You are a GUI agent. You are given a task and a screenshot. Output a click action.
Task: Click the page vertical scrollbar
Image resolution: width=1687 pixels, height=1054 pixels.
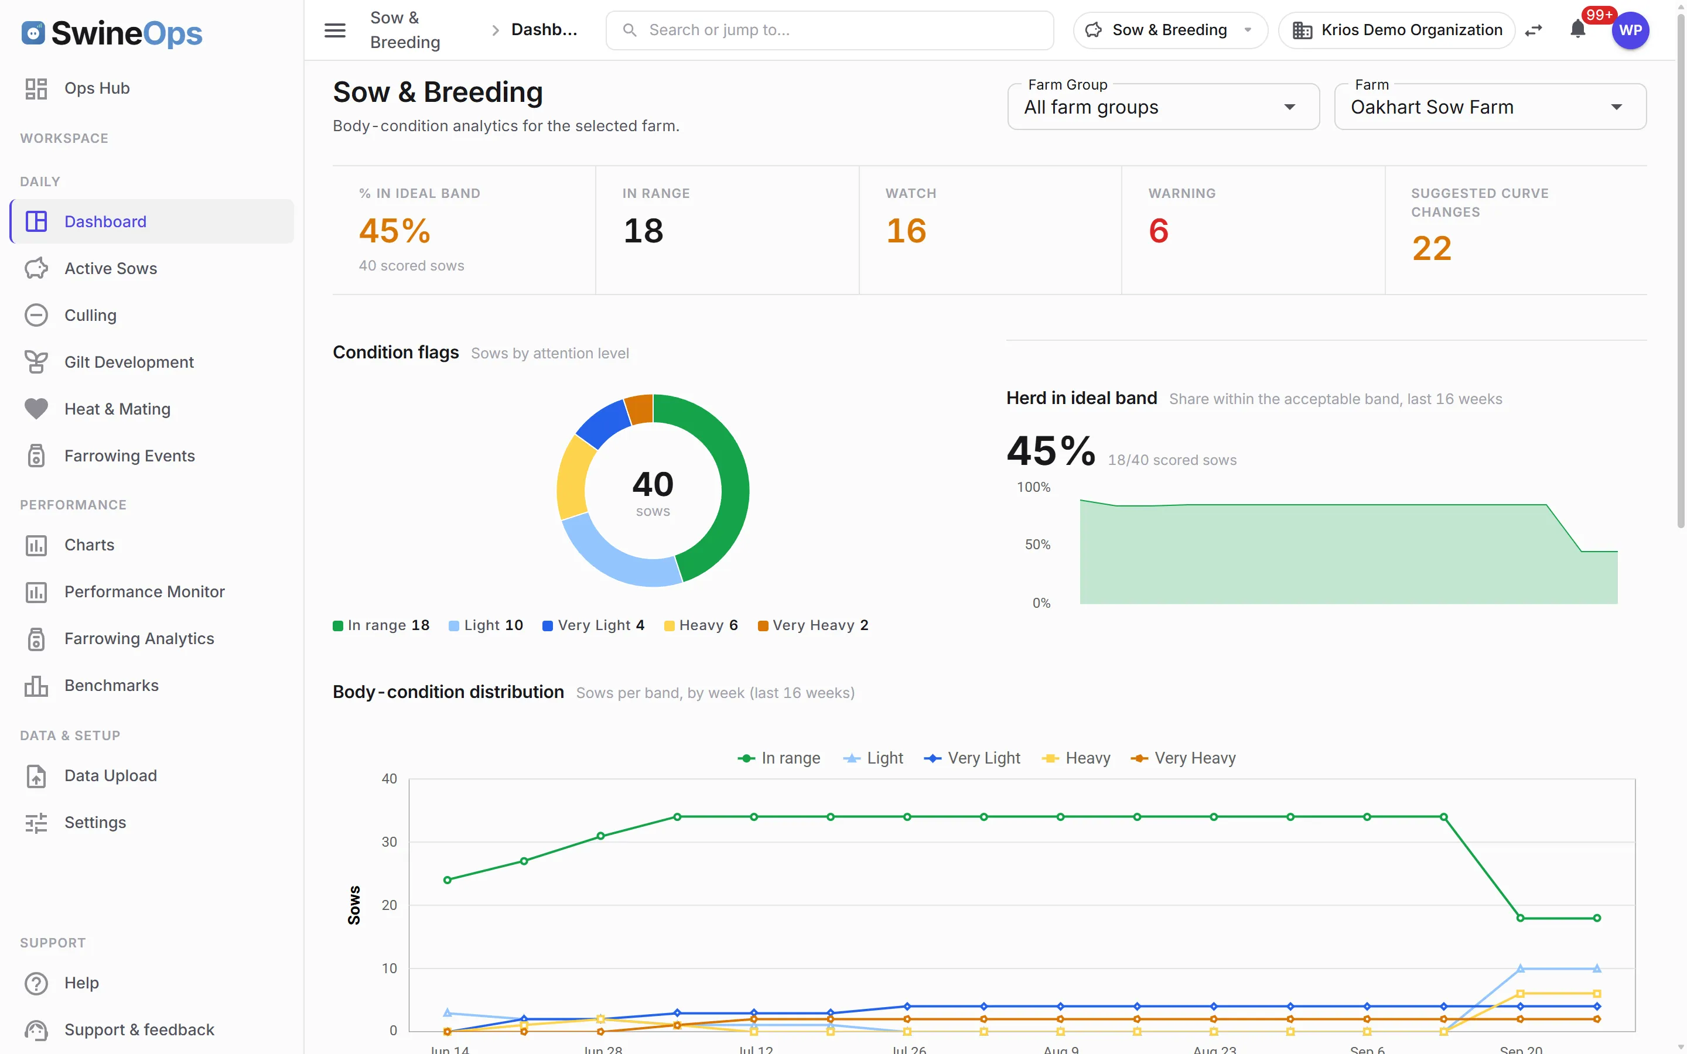click(1680, 272)
